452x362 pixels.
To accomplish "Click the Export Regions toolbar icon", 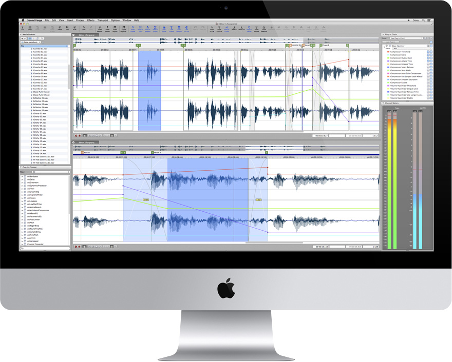I will pos(124,29).
